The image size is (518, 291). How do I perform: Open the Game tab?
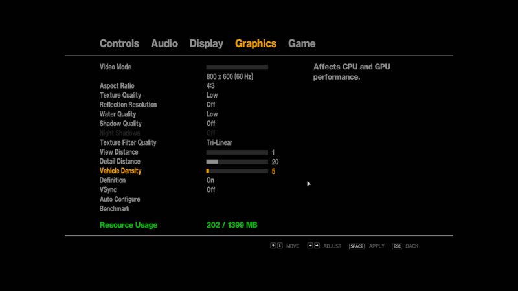(302, 43)
